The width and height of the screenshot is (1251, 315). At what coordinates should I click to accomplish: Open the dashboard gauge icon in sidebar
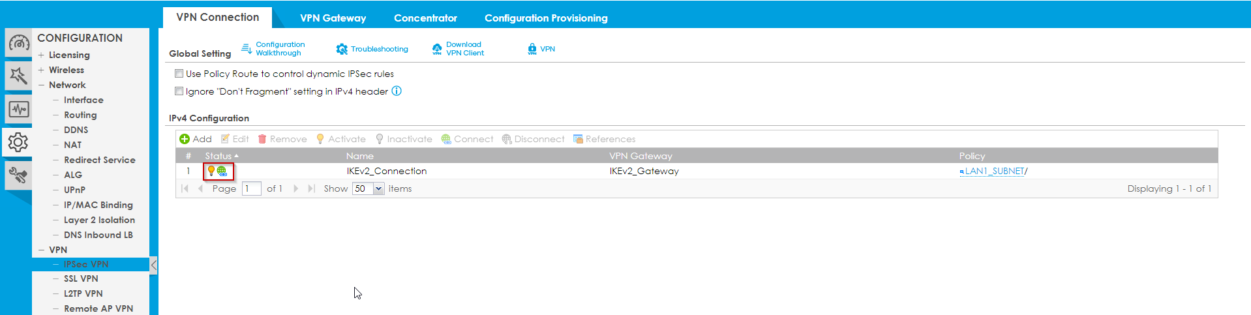tap(18, 43)
